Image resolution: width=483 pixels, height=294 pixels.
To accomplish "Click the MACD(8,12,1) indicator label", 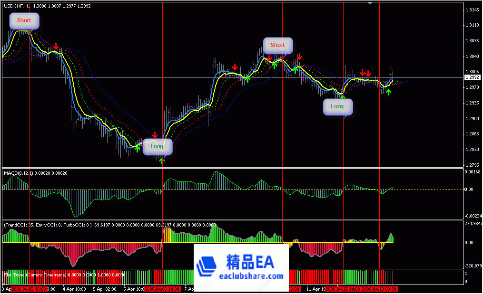I will pos(36,173).
